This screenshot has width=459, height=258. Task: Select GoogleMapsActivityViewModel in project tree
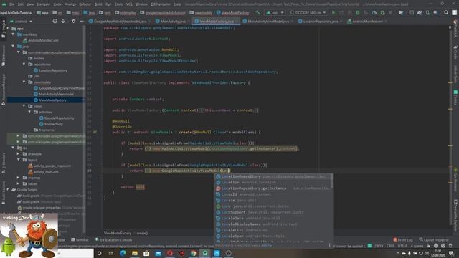pyautogui.click(x=59, y=88)
